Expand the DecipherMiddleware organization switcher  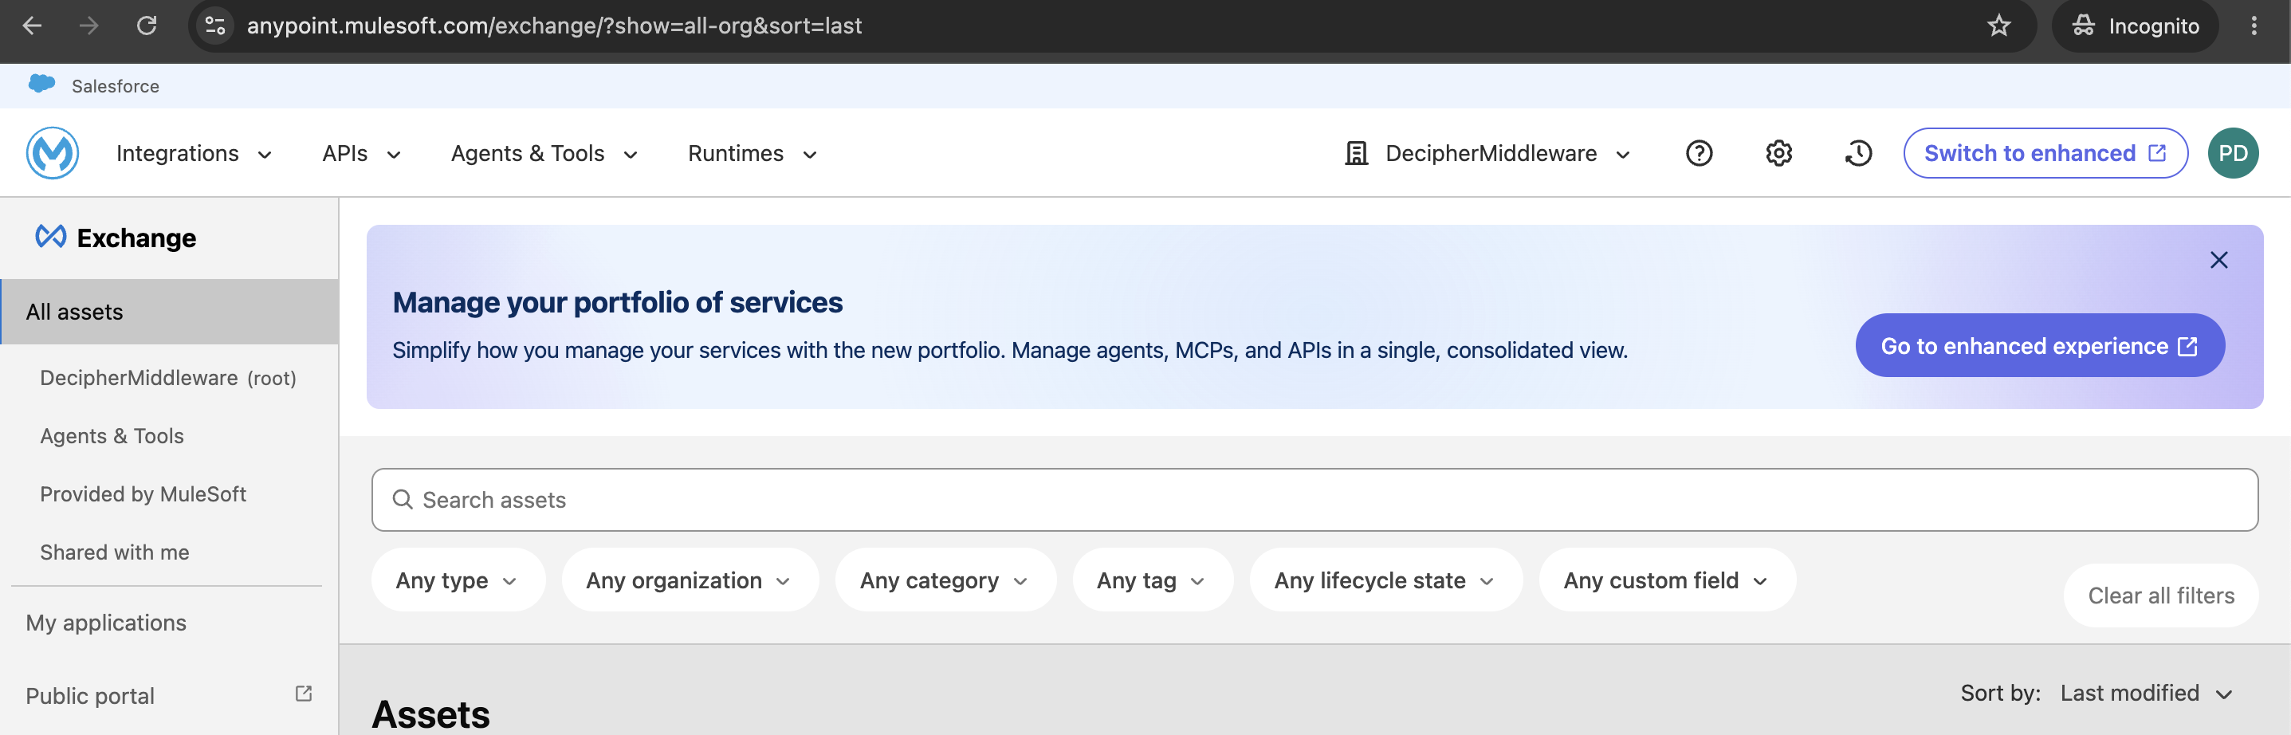click(x=1487, y=154)
